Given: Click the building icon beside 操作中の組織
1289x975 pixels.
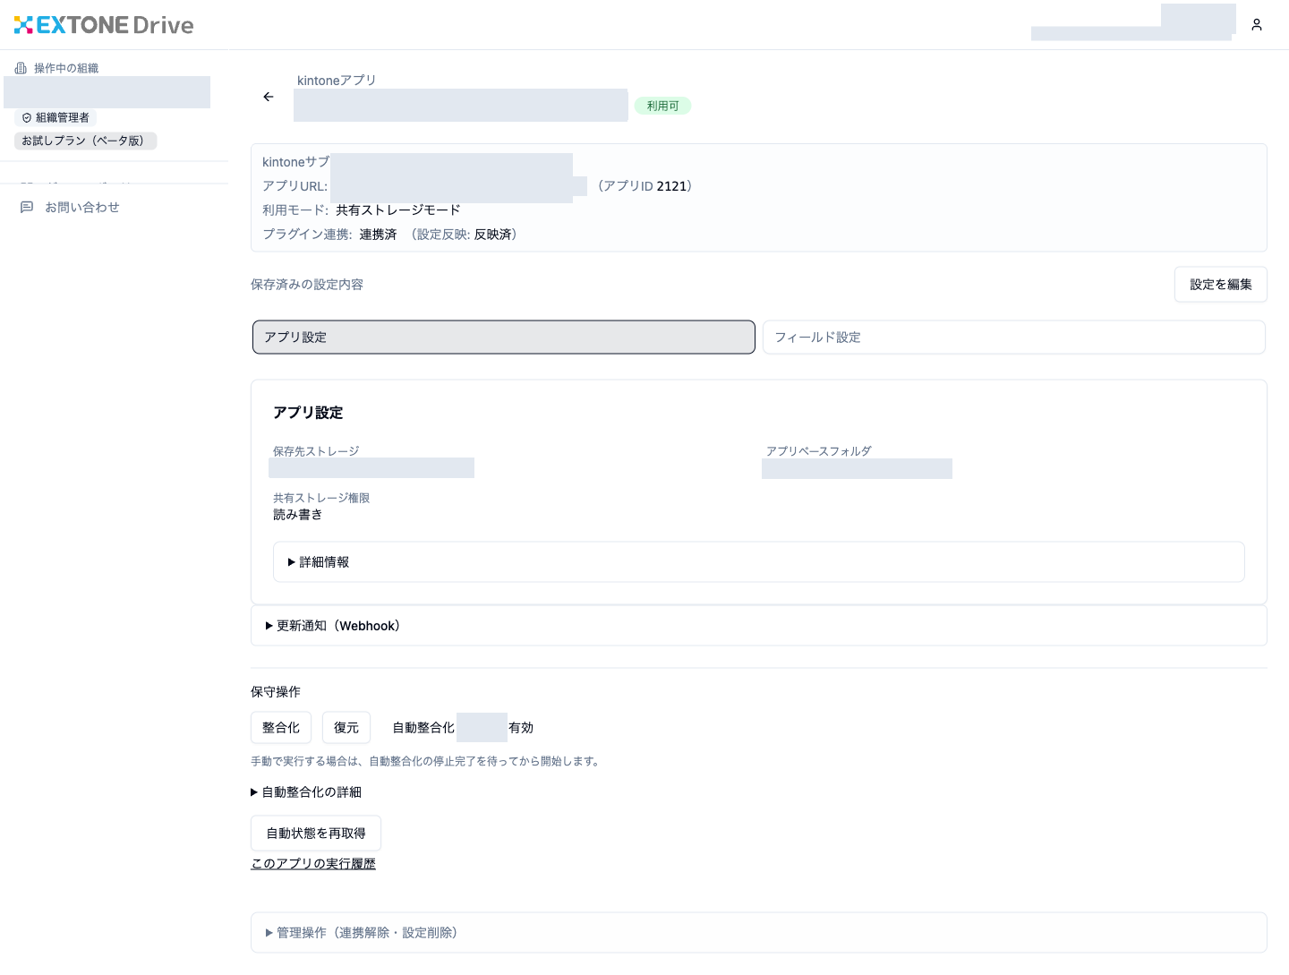Looking at the screenshot, I should tap(21, 68).
